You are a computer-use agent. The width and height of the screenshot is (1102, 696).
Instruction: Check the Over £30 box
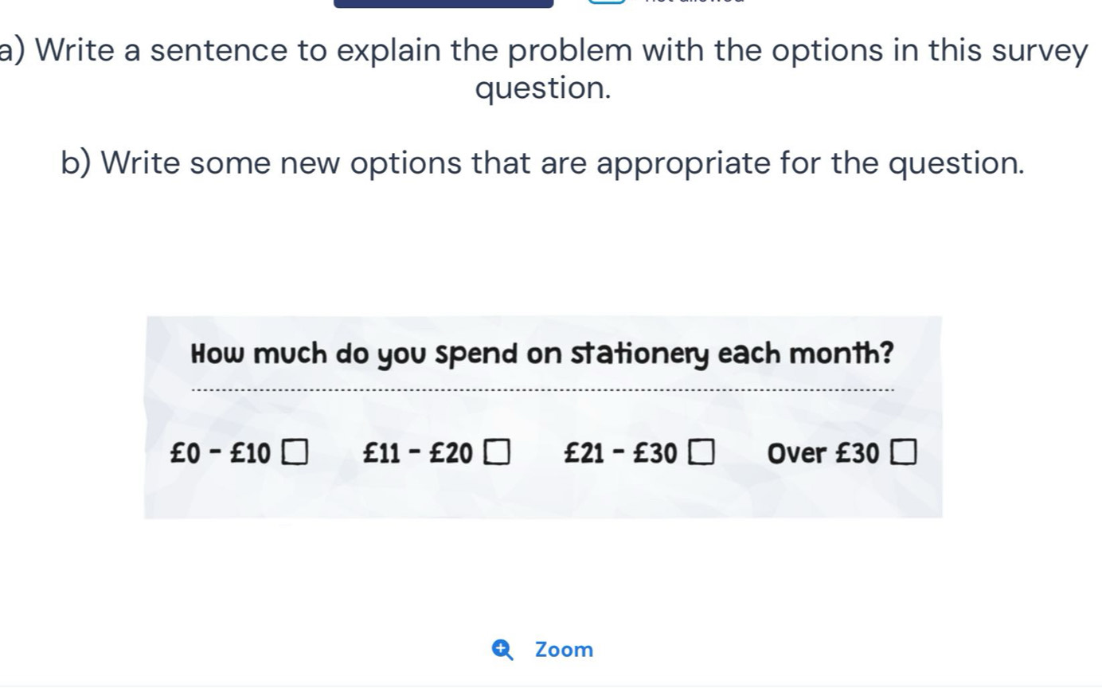pyautogui.click(x=905, y=452)
